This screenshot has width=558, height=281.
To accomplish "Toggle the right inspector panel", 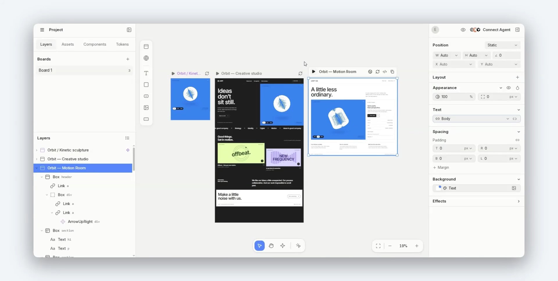I will click(x=517, y=30).
